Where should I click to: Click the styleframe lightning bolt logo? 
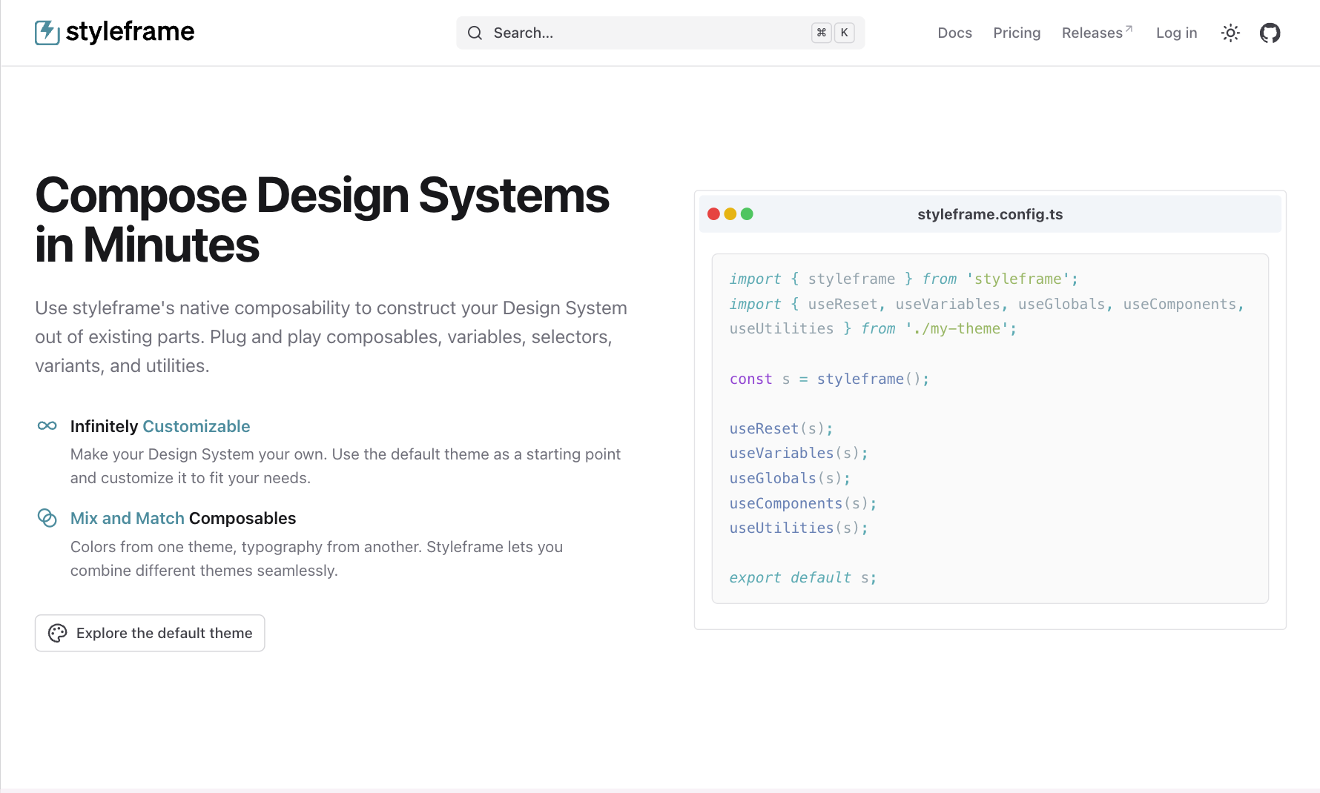coord(45,33)
